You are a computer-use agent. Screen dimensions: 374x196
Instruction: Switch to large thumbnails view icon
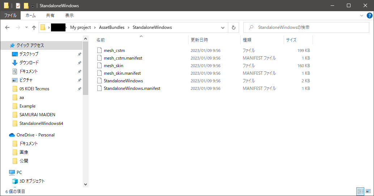[x=368, y=191]
